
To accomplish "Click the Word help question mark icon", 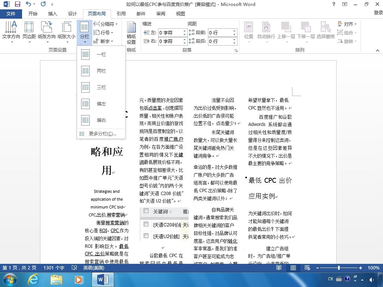I will (x=334, y=4).
